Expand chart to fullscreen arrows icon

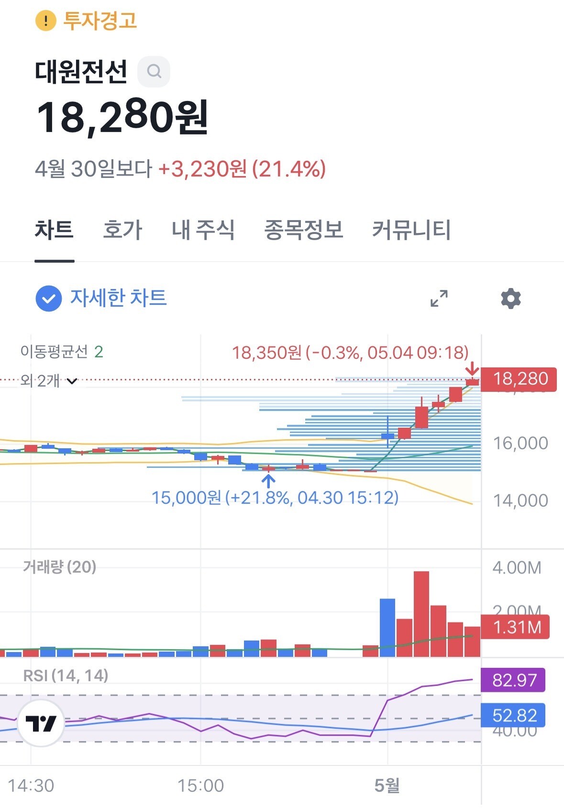439,299
